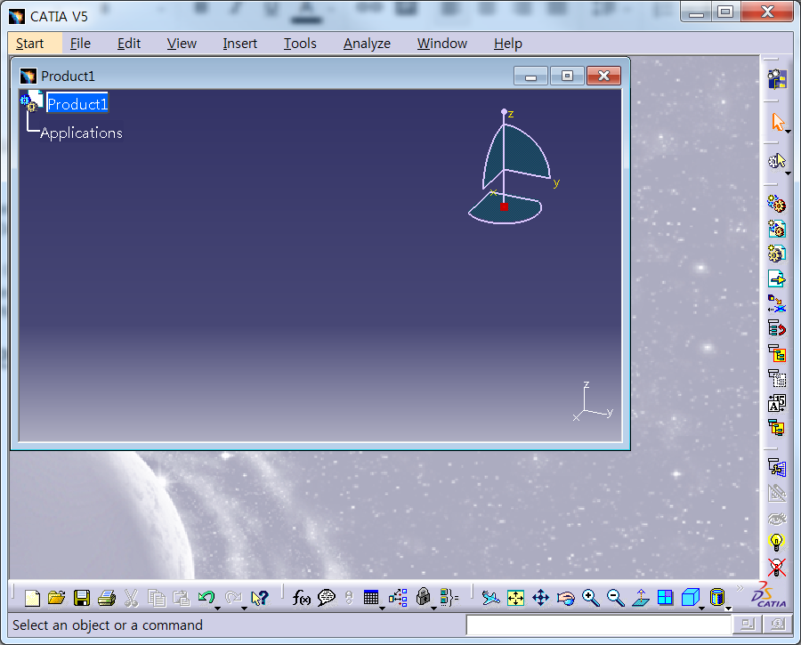Click the Redo arrow icon

233,596
